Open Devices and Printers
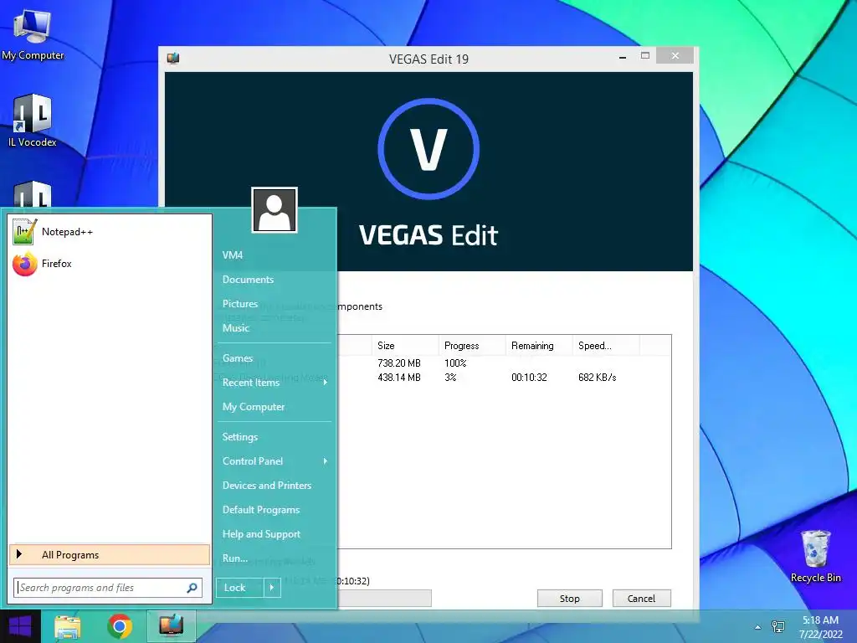Image resolution: width=857 pixels, height=643 pixels. [x=267, y=486]
